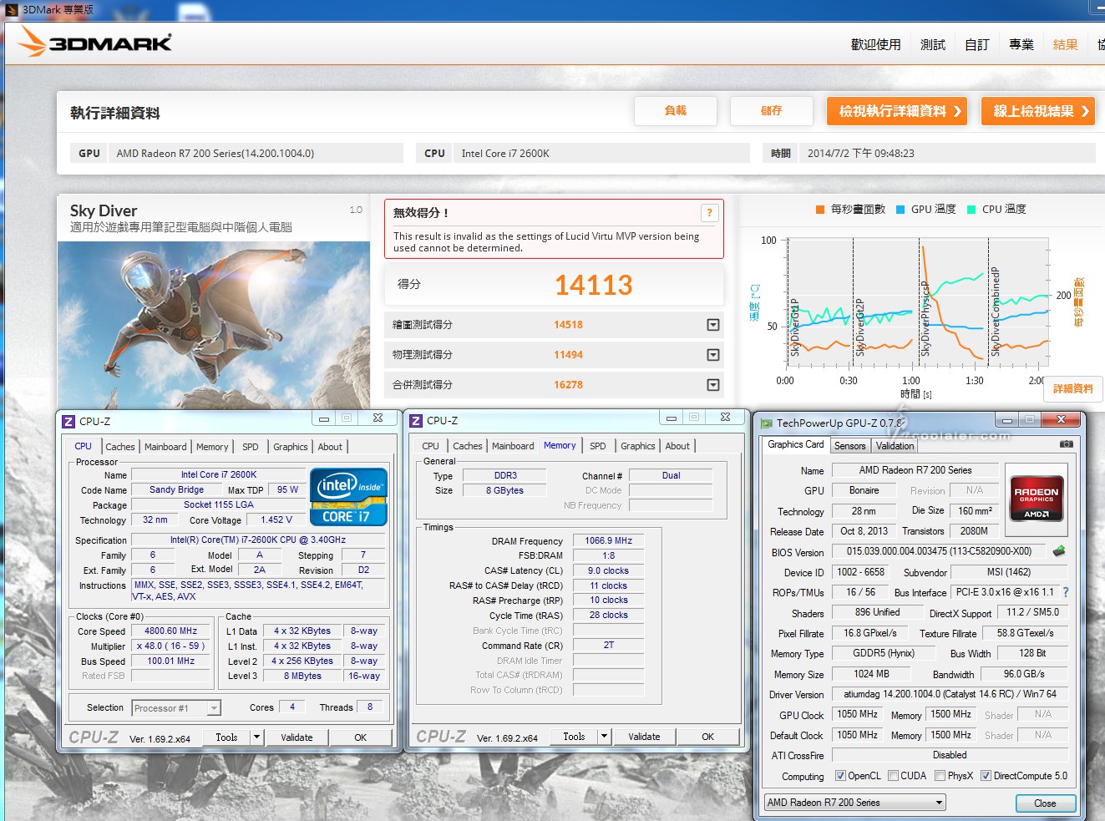The image size is (1105, 821).
Task: Open the invalid score help question mark
Action: 709,213
